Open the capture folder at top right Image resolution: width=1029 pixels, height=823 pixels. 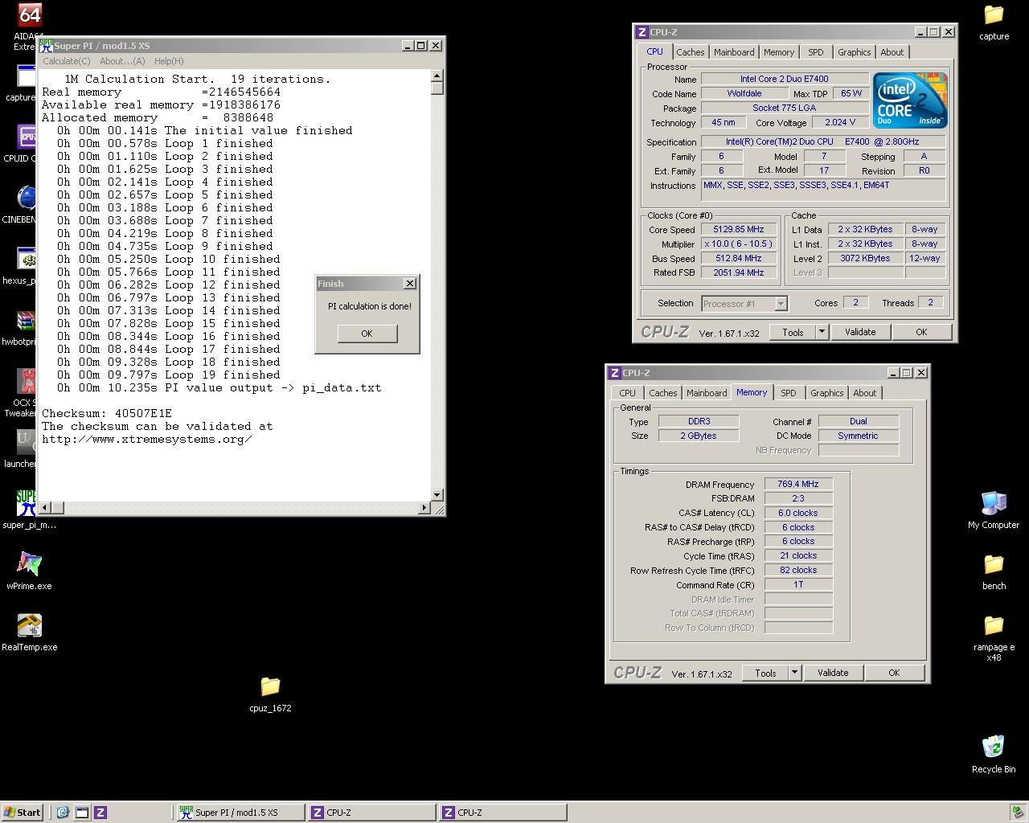tap(994, 14)
